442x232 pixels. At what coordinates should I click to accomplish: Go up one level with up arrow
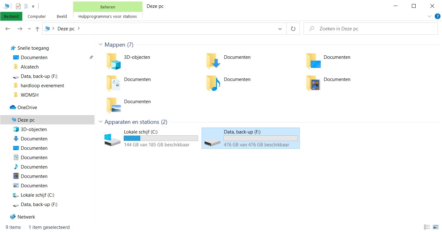click(x=37, y=29)
